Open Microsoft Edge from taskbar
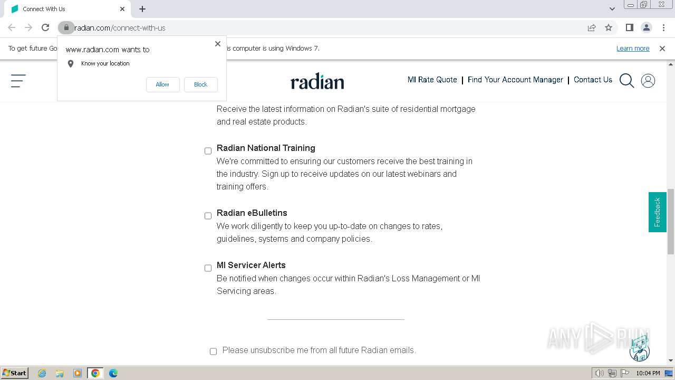 [113, 373]
